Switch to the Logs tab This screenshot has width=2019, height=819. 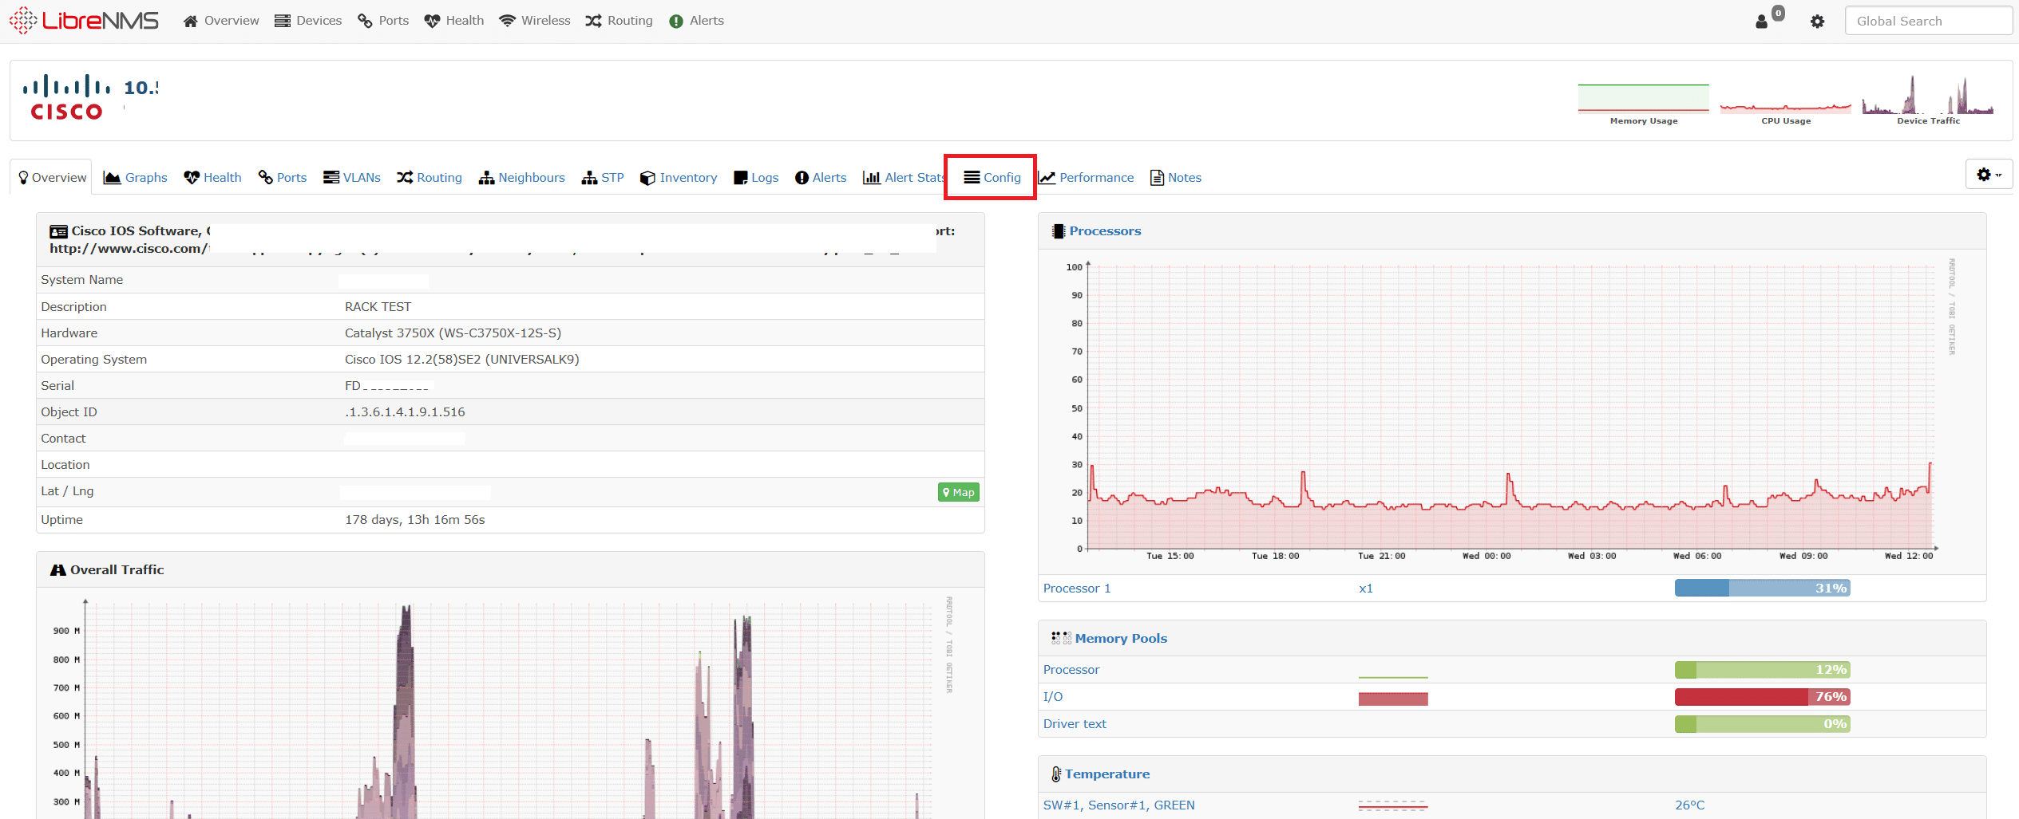[756, 177]
